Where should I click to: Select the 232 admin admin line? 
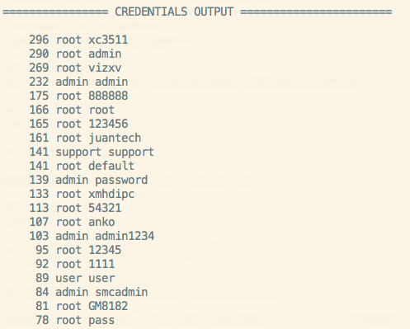point(78,82)
